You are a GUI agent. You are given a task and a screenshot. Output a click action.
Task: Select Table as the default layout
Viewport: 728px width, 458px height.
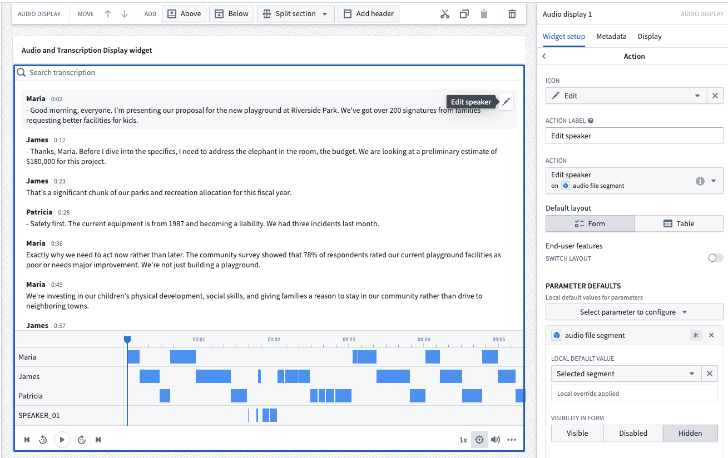(679, 223)
